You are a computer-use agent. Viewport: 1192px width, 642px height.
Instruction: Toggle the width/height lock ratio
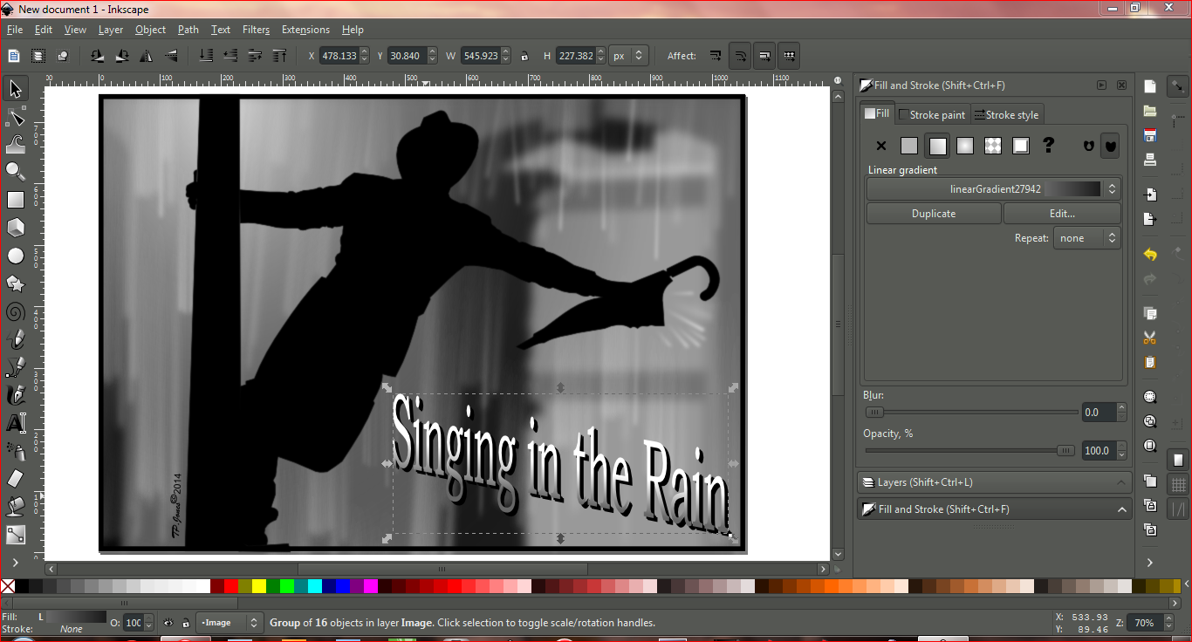(x=524, y=56)
